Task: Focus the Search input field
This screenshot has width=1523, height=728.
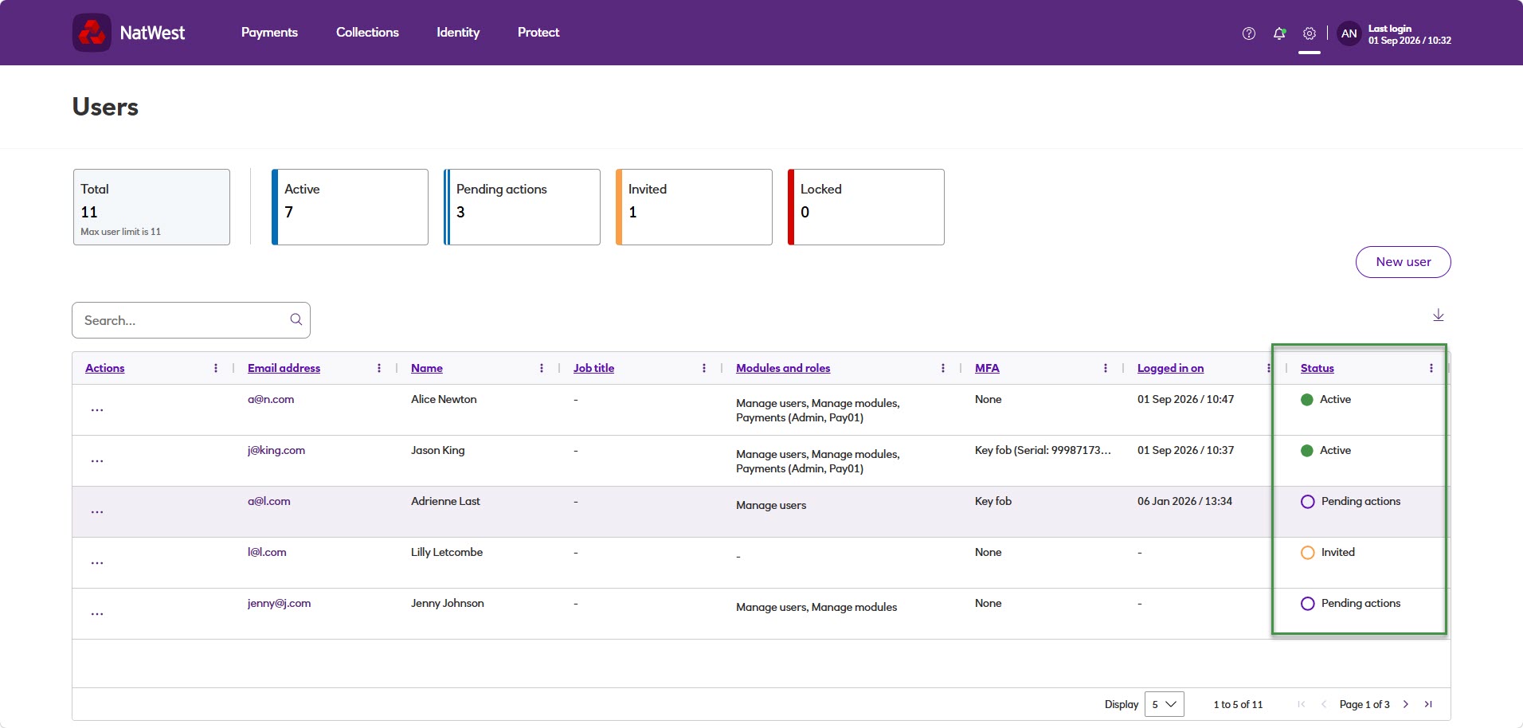Action: 191,320
